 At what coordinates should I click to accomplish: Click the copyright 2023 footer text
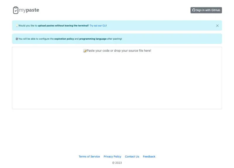[x=117, y=163]
